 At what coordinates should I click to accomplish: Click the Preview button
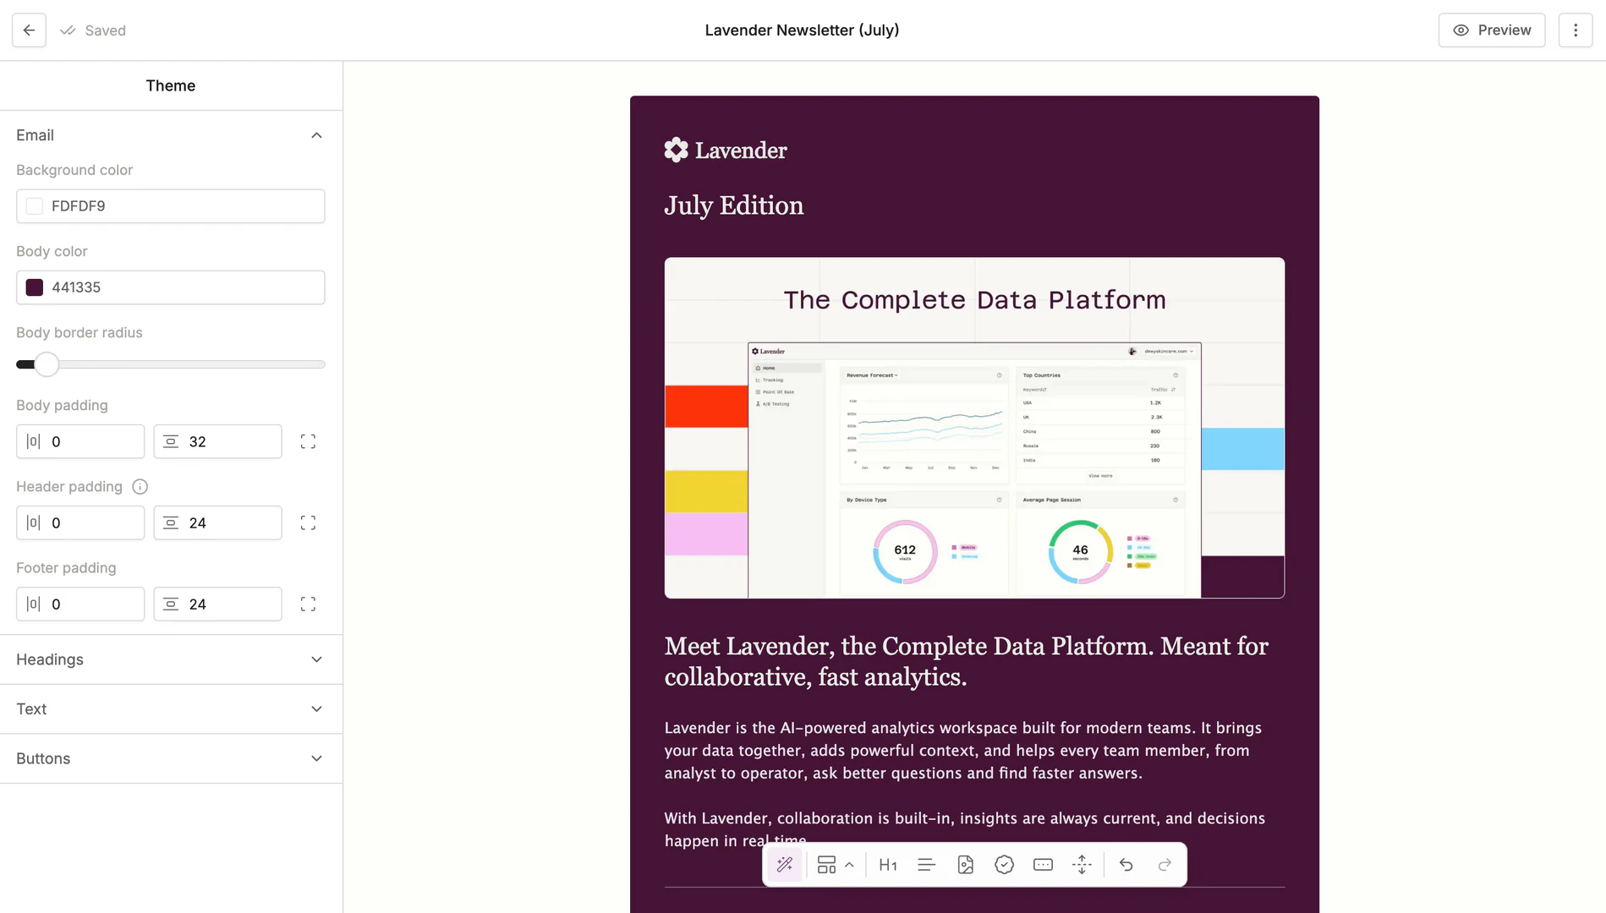[x=1491, y=30]
